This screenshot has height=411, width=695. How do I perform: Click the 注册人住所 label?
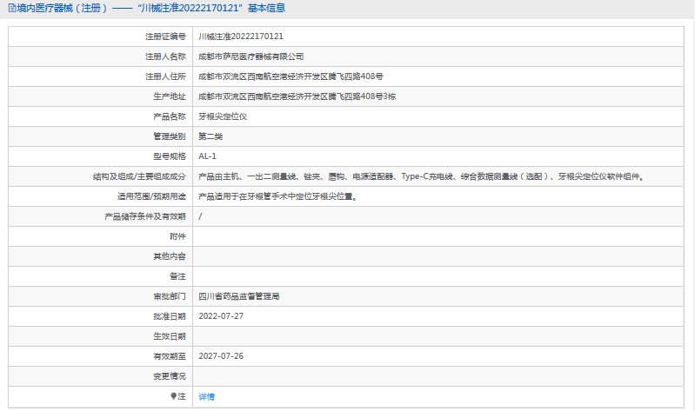[x=165, y=76]
